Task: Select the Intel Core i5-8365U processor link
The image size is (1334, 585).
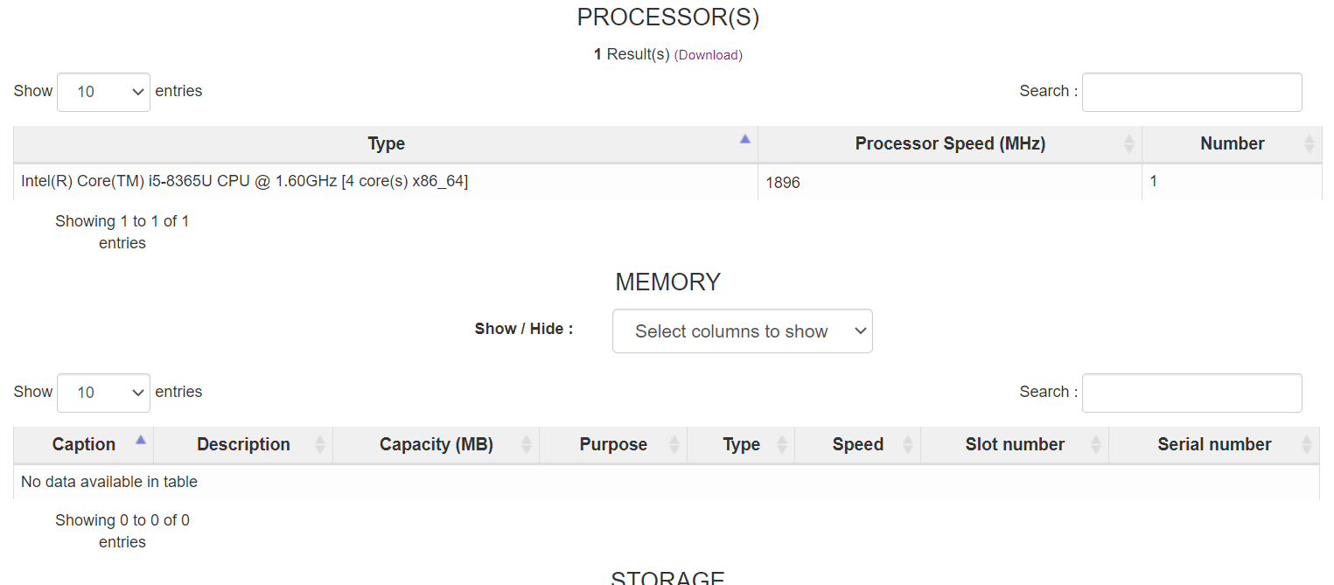Action: click(x=245, y=180)
